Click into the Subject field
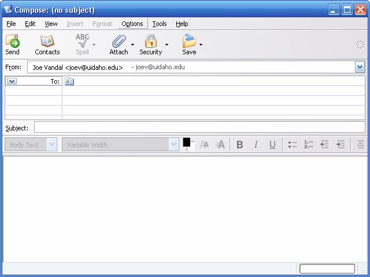Viewport: 370px width, 277px height. (x=199, y=127)
